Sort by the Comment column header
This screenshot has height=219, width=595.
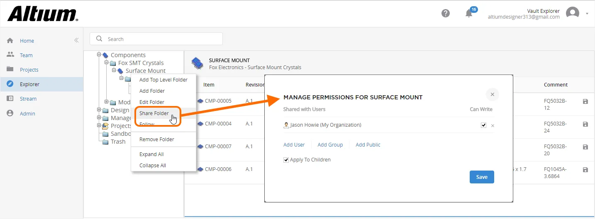[x=556, y=84]
